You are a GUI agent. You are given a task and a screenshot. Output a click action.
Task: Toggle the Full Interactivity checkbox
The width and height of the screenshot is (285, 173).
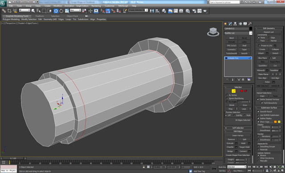click(x=262, y=103)
